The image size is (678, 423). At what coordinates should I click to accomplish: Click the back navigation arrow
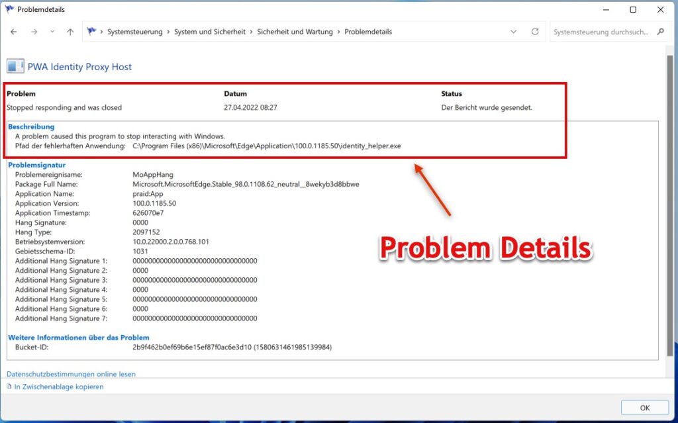coord(13,31)
